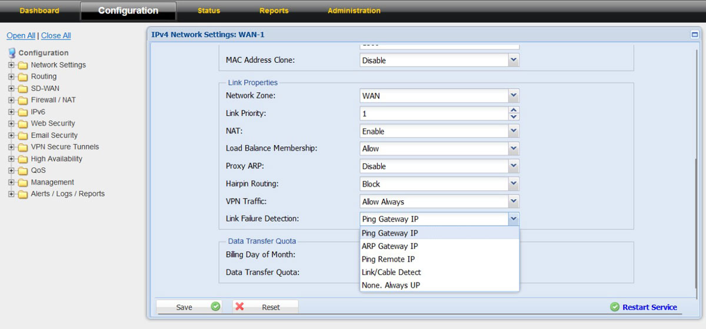Screen dimensions: 706x329
Task: Expand the Network Settings tree node
Action: pos(11,65)
